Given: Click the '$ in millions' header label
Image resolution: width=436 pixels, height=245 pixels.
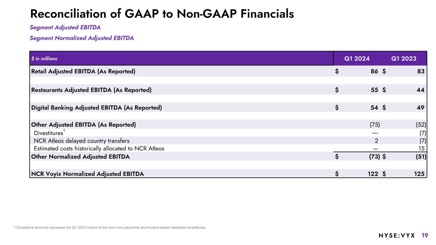Looking at the screenshot, I should [44, 59].
